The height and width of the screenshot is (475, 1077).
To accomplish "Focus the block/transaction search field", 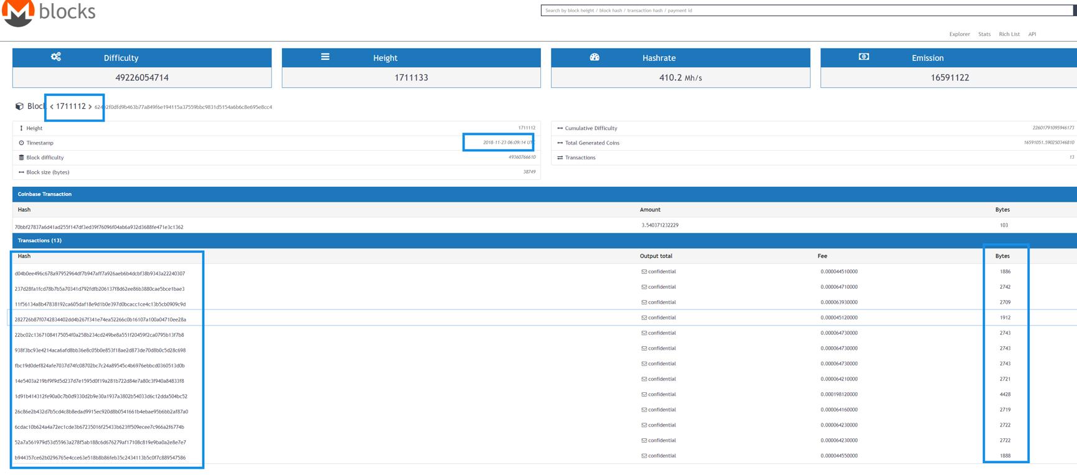I will (x=808, y=11).
